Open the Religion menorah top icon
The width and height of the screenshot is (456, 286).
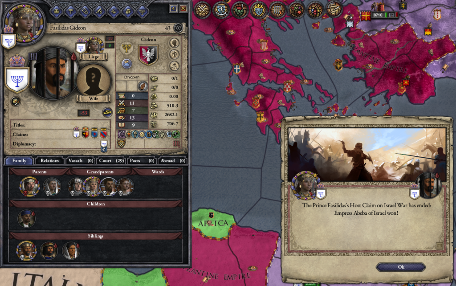(142, 11)
